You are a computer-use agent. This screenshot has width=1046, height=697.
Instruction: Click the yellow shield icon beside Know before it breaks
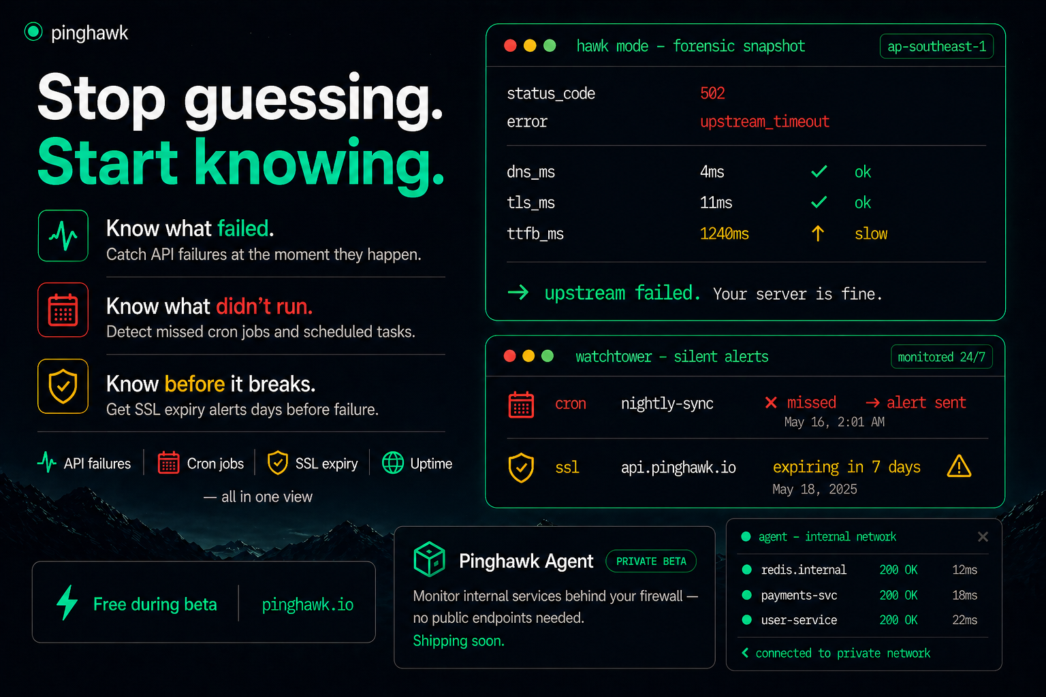tap(63, 386)
